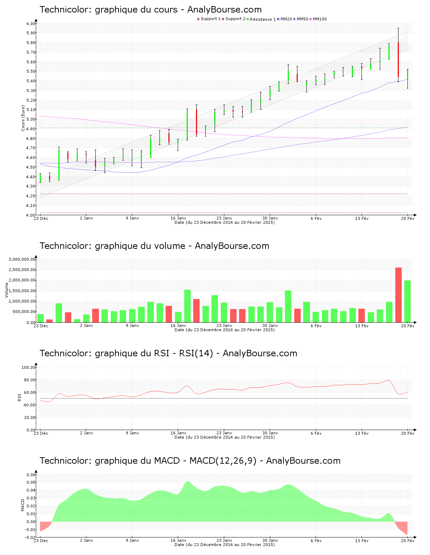
Task: Select the MM50 legend label
Action: 302,19
